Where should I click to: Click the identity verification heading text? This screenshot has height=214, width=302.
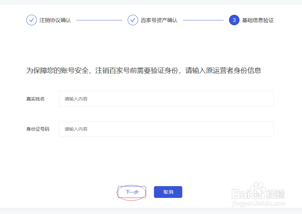pos(144,71)
